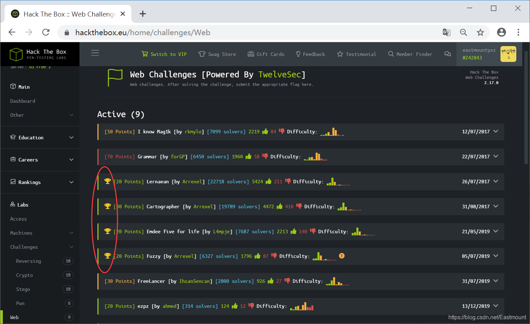This screenshot has width=530, height=324.
Task: Open the Swag Store link
Action: click(x=217, y=54)
